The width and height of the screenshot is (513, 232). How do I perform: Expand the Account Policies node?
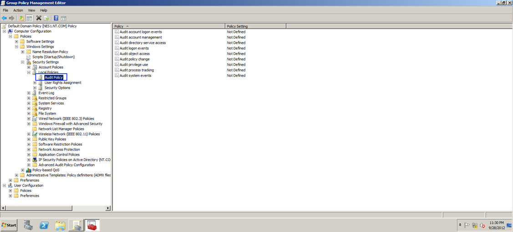[x=29, y=67]
